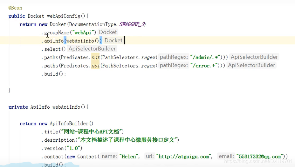The image size is (295, 167).
Task: Click the Docket inlay hint after groupName
Action: pos(108,32)
